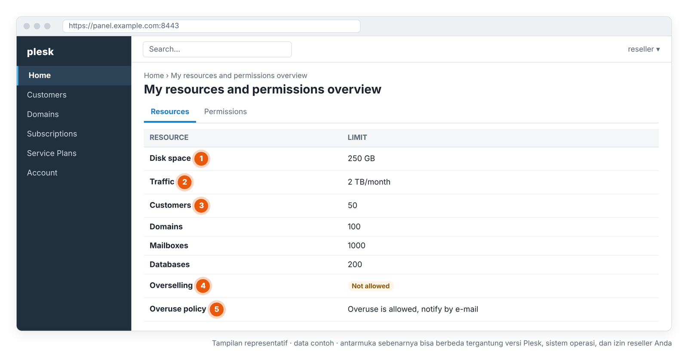
Task: Click the orange marker 2 beside Traffic
Action: [x=185, y=182]
